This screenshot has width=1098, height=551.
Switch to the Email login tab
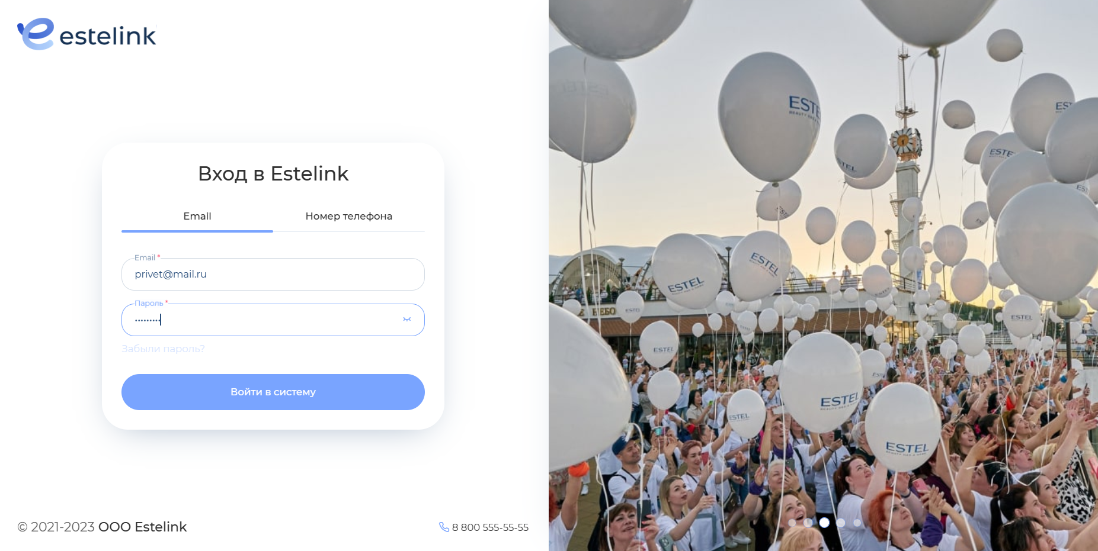click(x=197, y=217)
